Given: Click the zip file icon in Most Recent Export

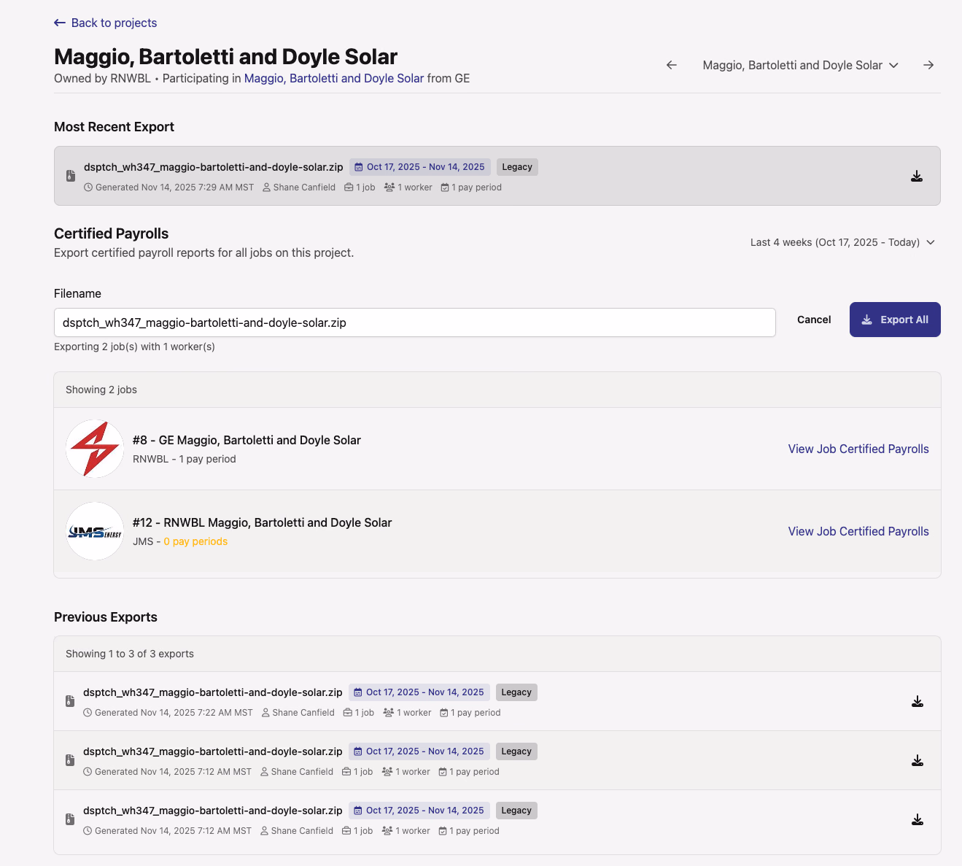Looking at the screenshot, I should click(x=71, y=176).
